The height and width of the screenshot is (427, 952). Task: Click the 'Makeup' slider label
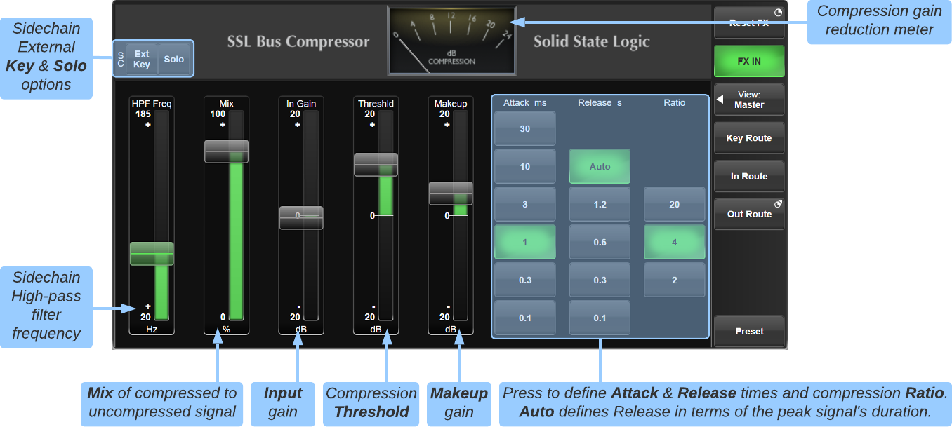(x=451, y=104)
